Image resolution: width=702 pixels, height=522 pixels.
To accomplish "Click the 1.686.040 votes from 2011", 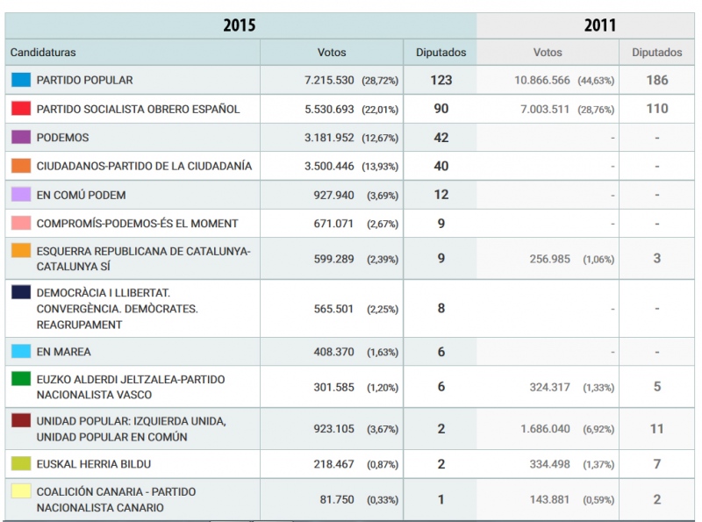I will [545, 429].
